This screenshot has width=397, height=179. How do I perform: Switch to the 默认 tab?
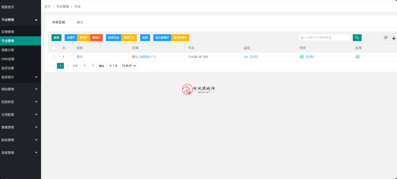click(80, 22)
